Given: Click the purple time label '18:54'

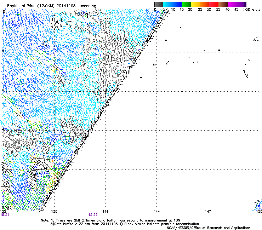Looking at the screenshot, I should (x=5, y=215).
